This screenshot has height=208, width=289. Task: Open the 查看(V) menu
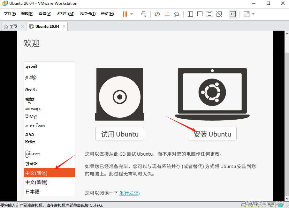click(x=45, y=14)
